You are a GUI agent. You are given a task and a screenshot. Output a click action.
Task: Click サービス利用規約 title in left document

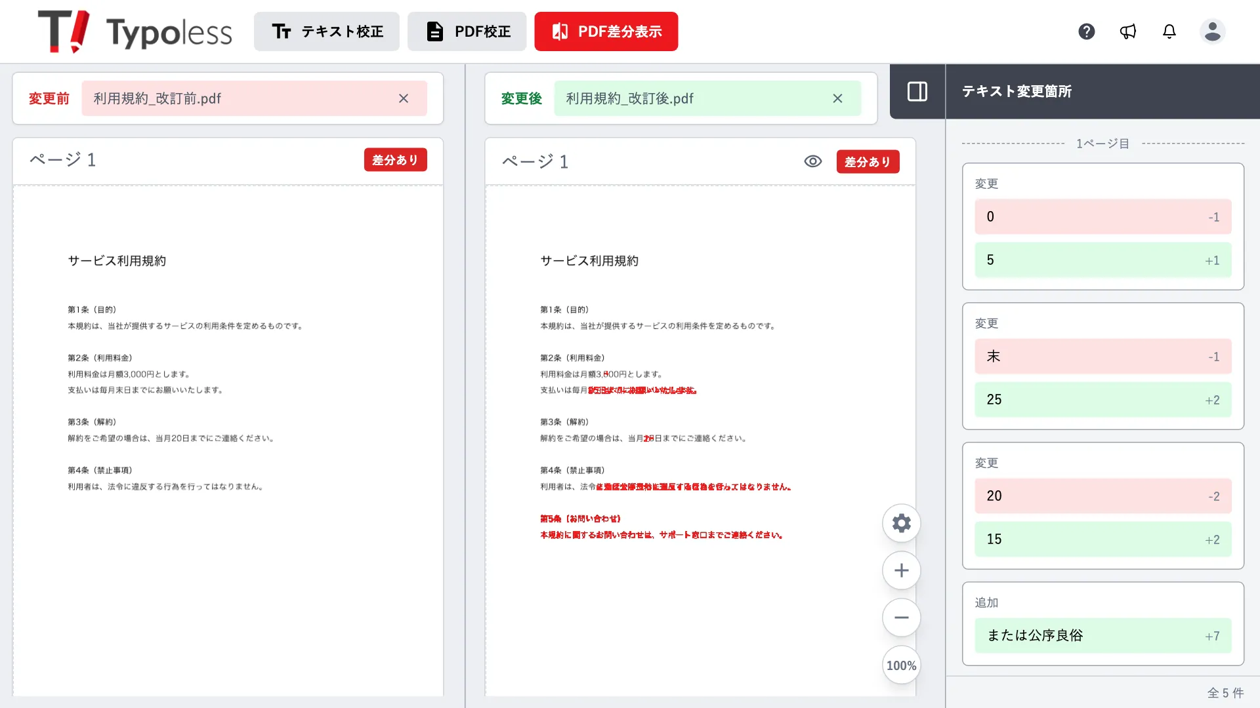117,261
